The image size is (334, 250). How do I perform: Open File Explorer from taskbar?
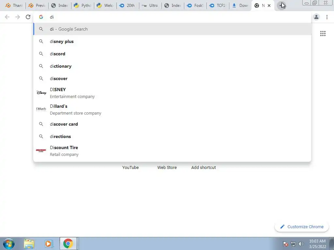29,244
